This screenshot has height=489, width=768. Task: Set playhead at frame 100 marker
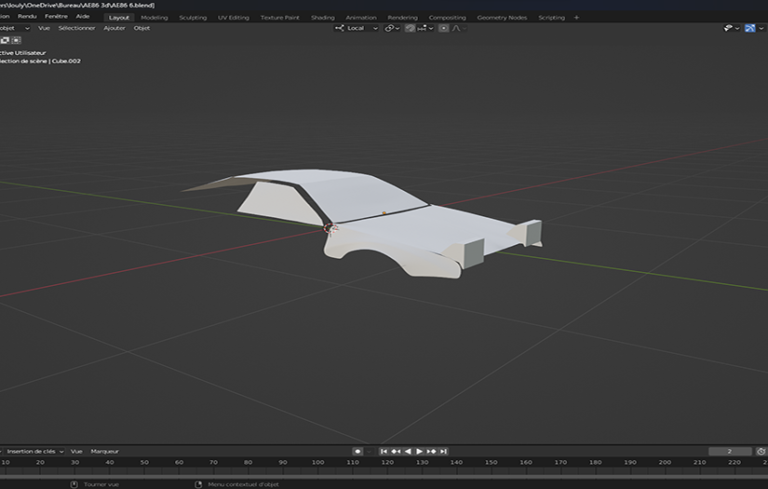(317, 462)
